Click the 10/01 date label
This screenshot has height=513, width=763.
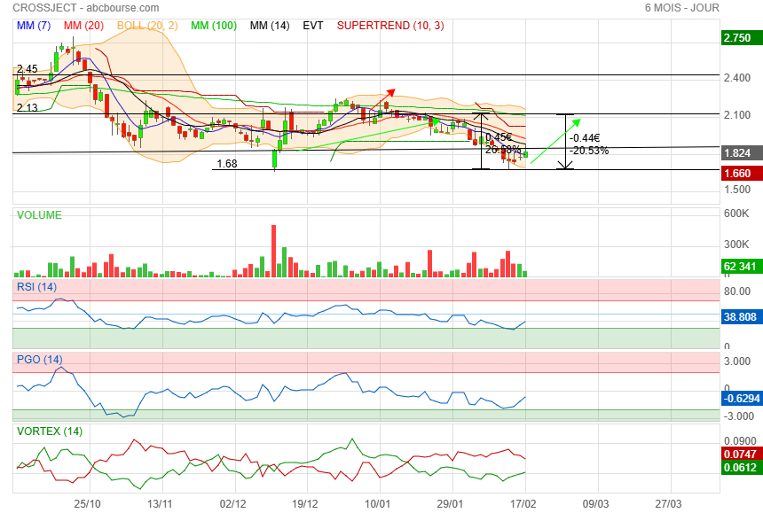(378, 504)
